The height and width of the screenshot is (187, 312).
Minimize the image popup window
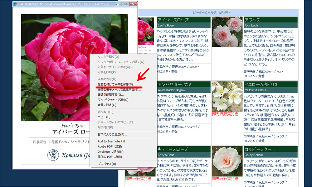coord(118,4)
